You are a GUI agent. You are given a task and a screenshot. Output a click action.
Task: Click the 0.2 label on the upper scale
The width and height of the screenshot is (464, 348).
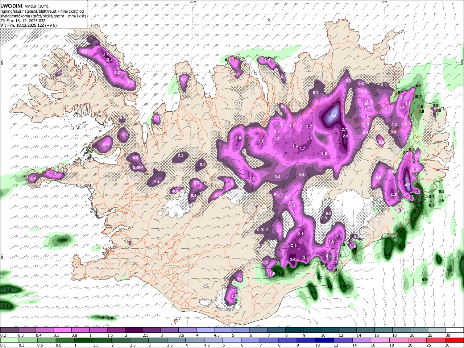point(3,335)
